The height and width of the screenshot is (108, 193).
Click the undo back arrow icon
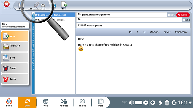click(x=160, y=103)
